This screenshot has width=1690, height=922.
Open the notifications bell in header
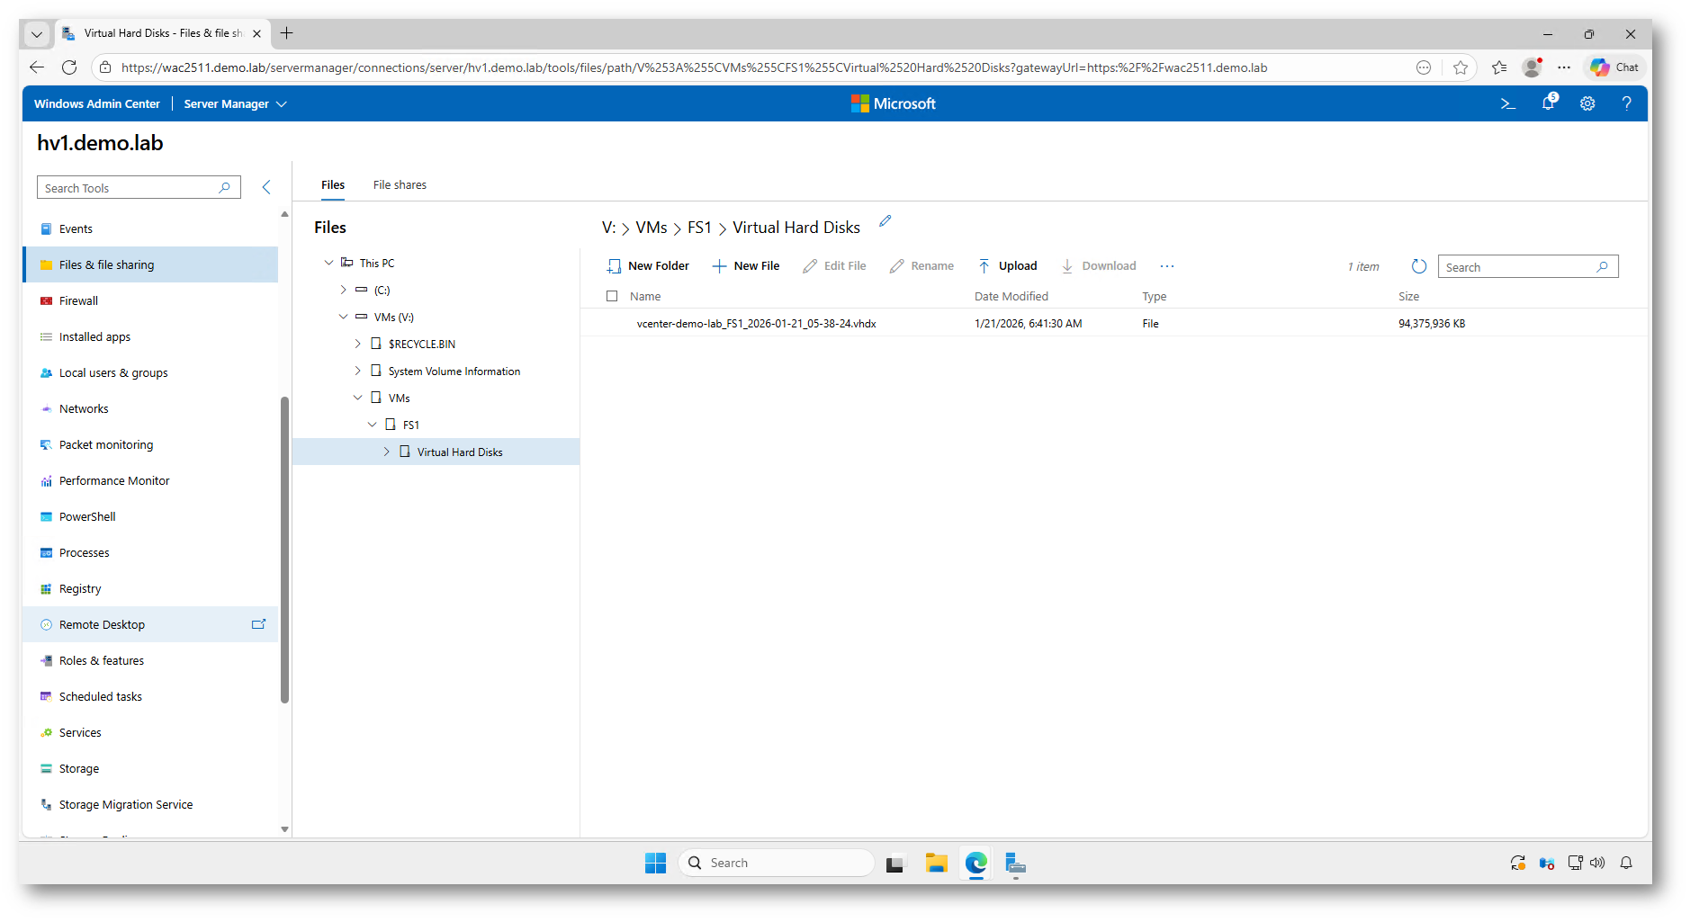pos(1548,103)
